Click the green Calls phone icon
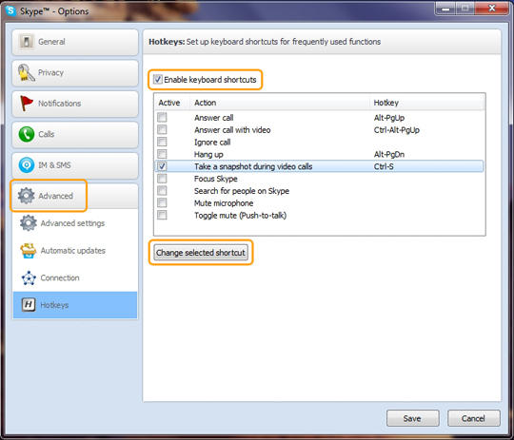 27,134
